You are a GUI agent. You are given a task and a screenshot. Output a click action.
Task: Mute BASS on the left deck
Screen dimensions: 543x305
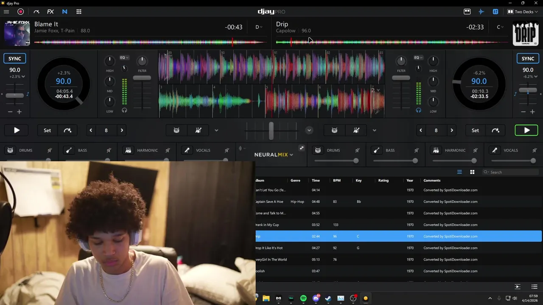109,150
